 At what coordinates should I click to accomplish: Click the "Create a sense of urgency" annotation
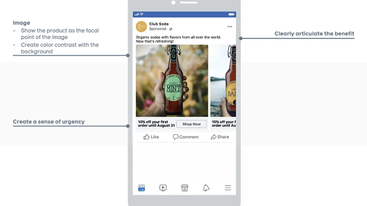tap(49, 121)
